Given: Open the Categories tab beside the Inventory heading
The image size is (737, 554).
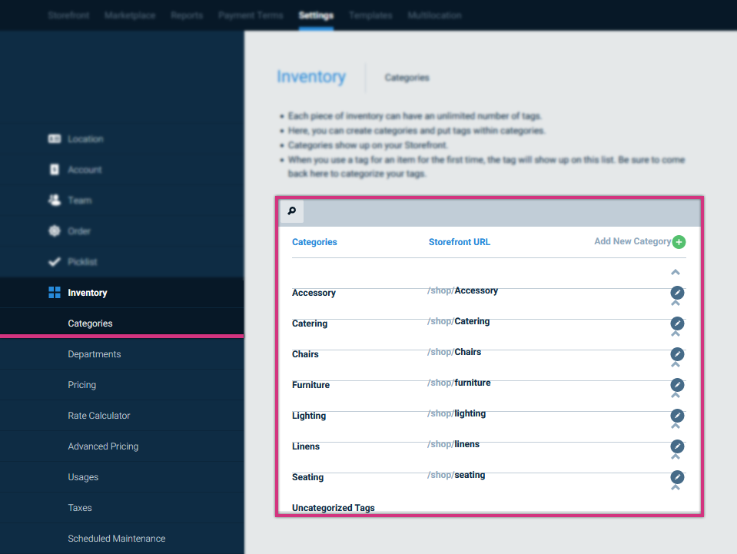Looking at the screenshot, I should click(x=407, y=77).
